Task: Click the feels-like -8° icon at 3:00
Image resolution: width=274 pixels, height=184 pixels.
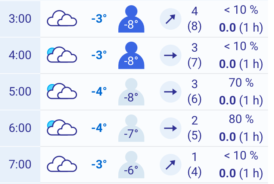Action: (131, 19)
